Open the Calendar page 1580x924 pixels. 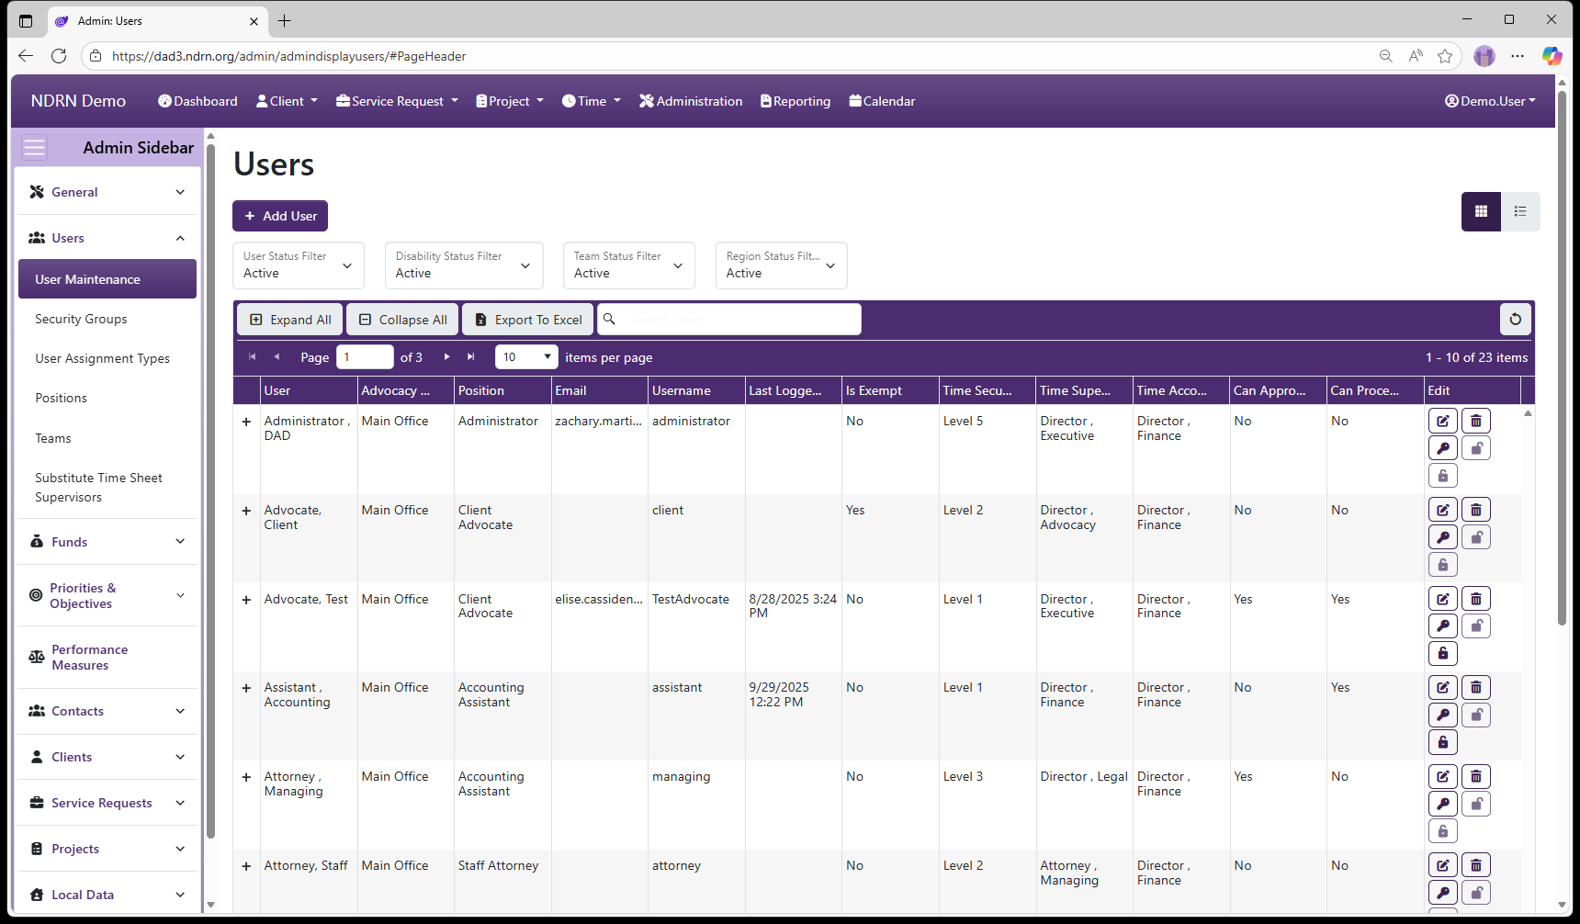pyautogui.click(x=882, y=101)
